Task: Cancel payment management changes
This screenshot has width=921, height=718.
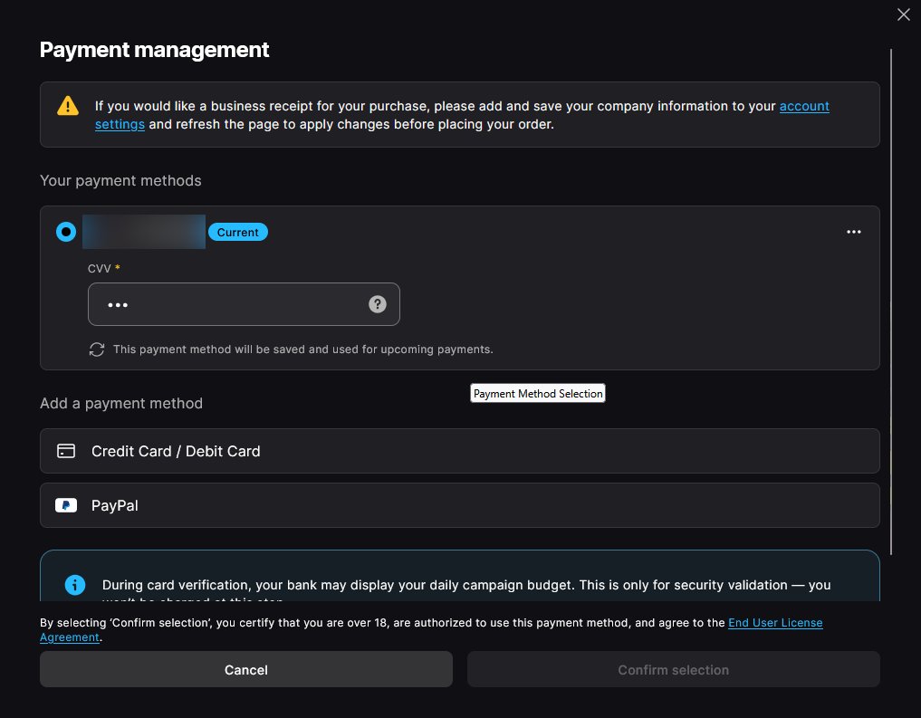Action: pyautogui.click(x=246, y=669)
